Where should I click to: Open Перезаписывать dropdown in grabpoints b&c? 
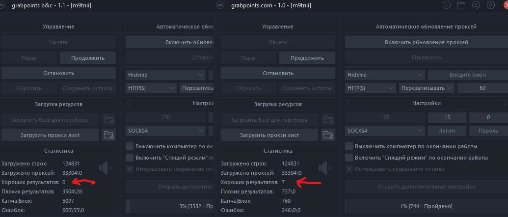197,88
